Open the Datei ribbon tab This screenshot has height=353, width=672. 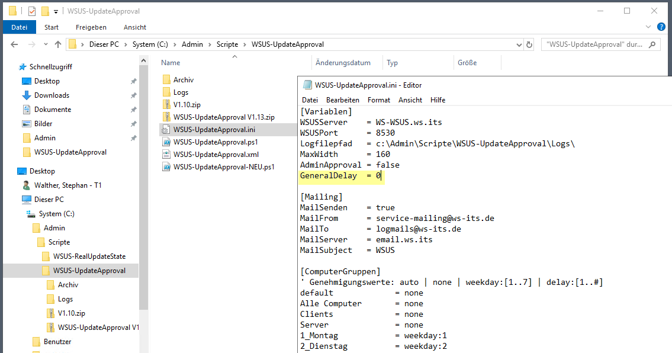click(19, 27)
